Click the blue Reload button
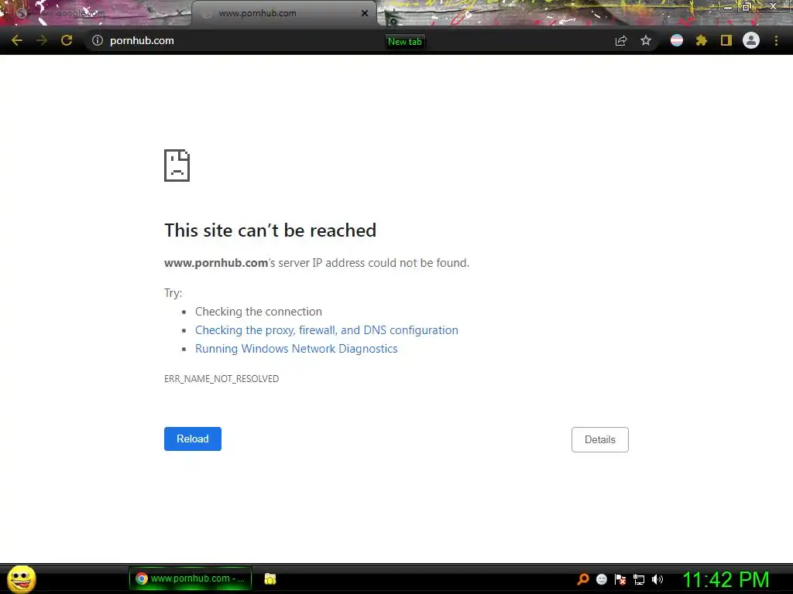The image size is (793, 594). tap(193, 439)
